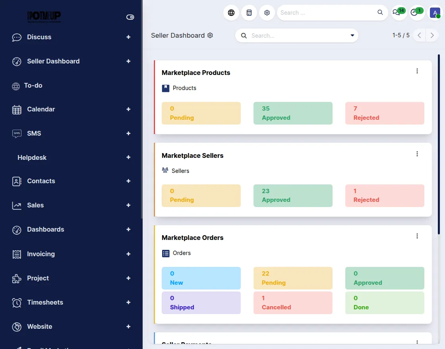The width and height of the screenshot is (445, 349).
Task: Open the Contacts app icon
Action: [x=16, y=181]
